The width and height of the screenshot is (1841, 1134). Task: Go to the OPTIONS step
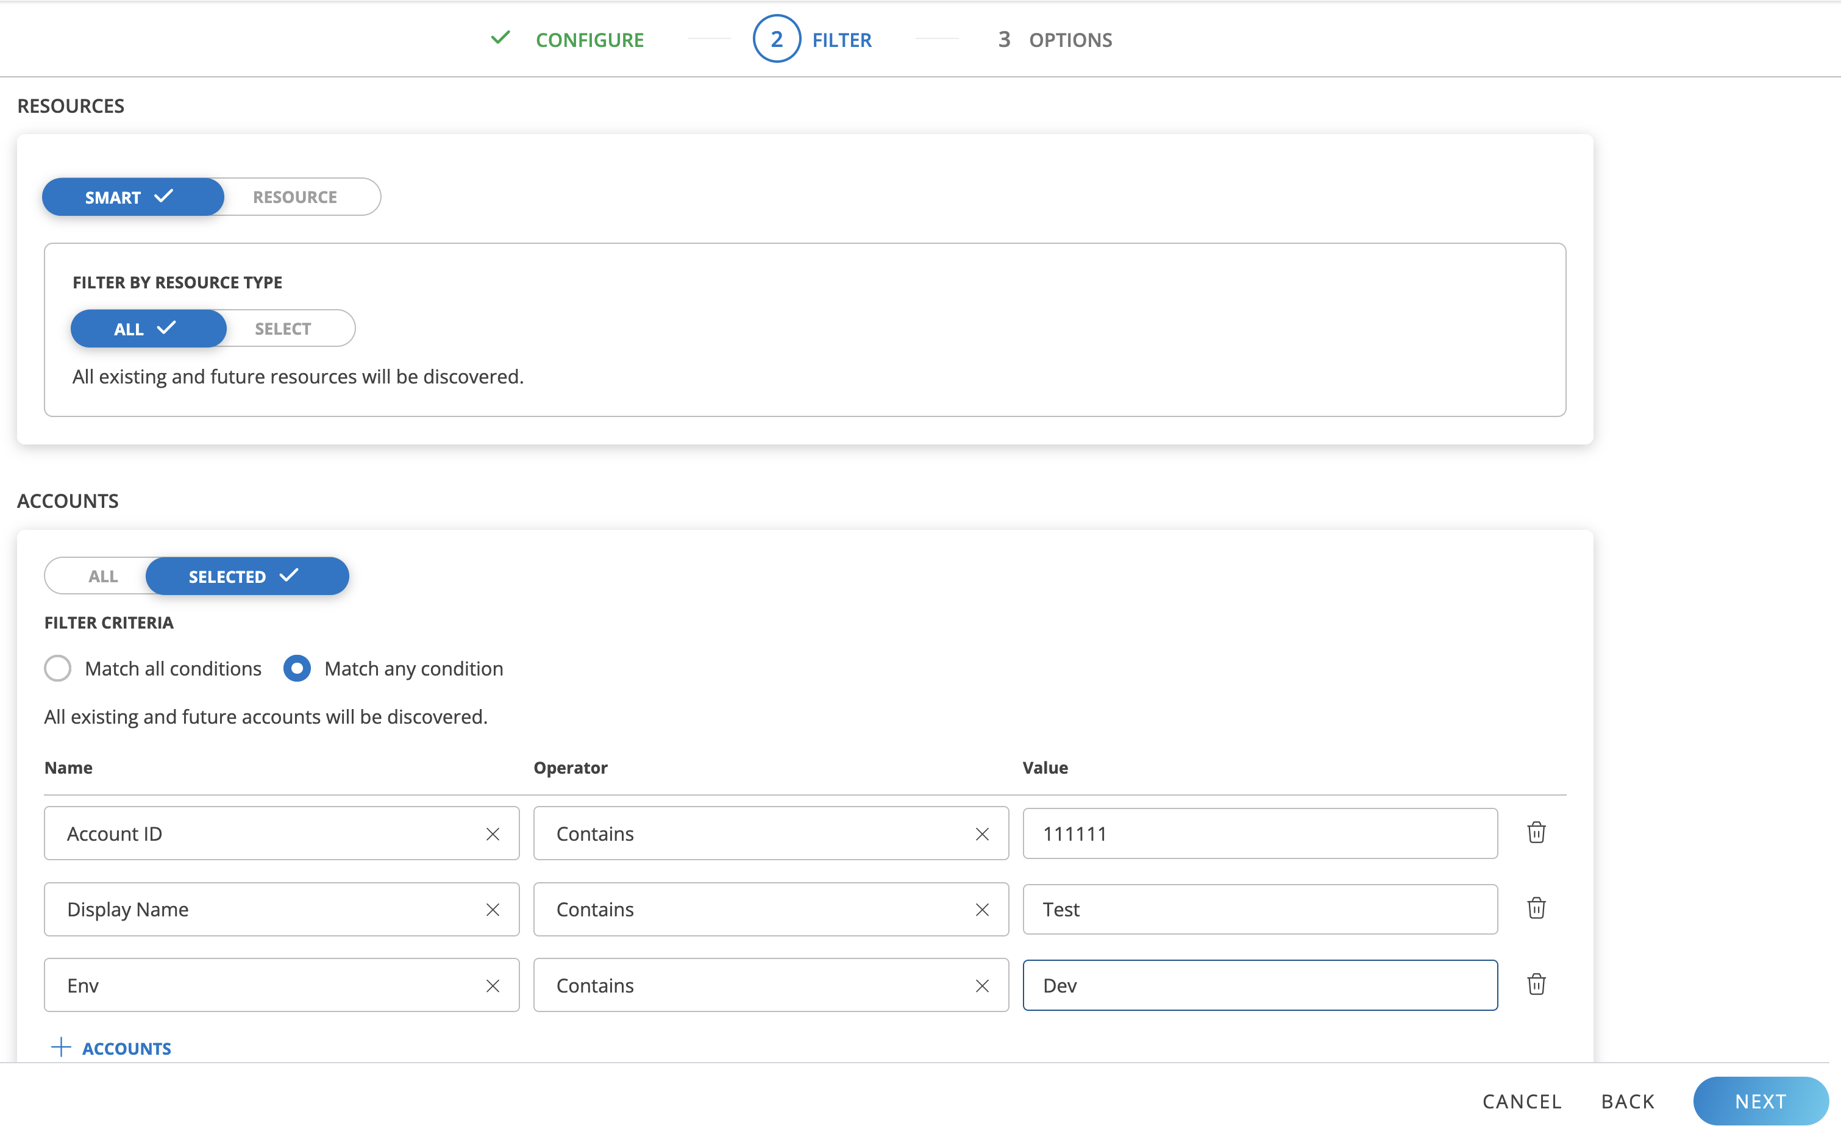point(1069,40)
